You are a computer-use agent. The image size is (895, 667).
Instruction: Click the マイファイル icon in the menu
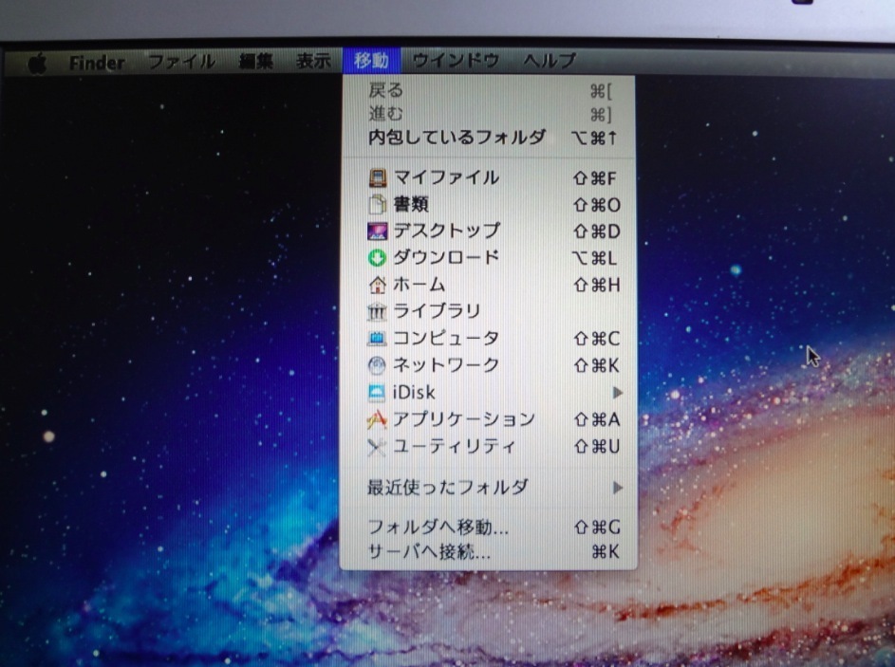(378, 177)
